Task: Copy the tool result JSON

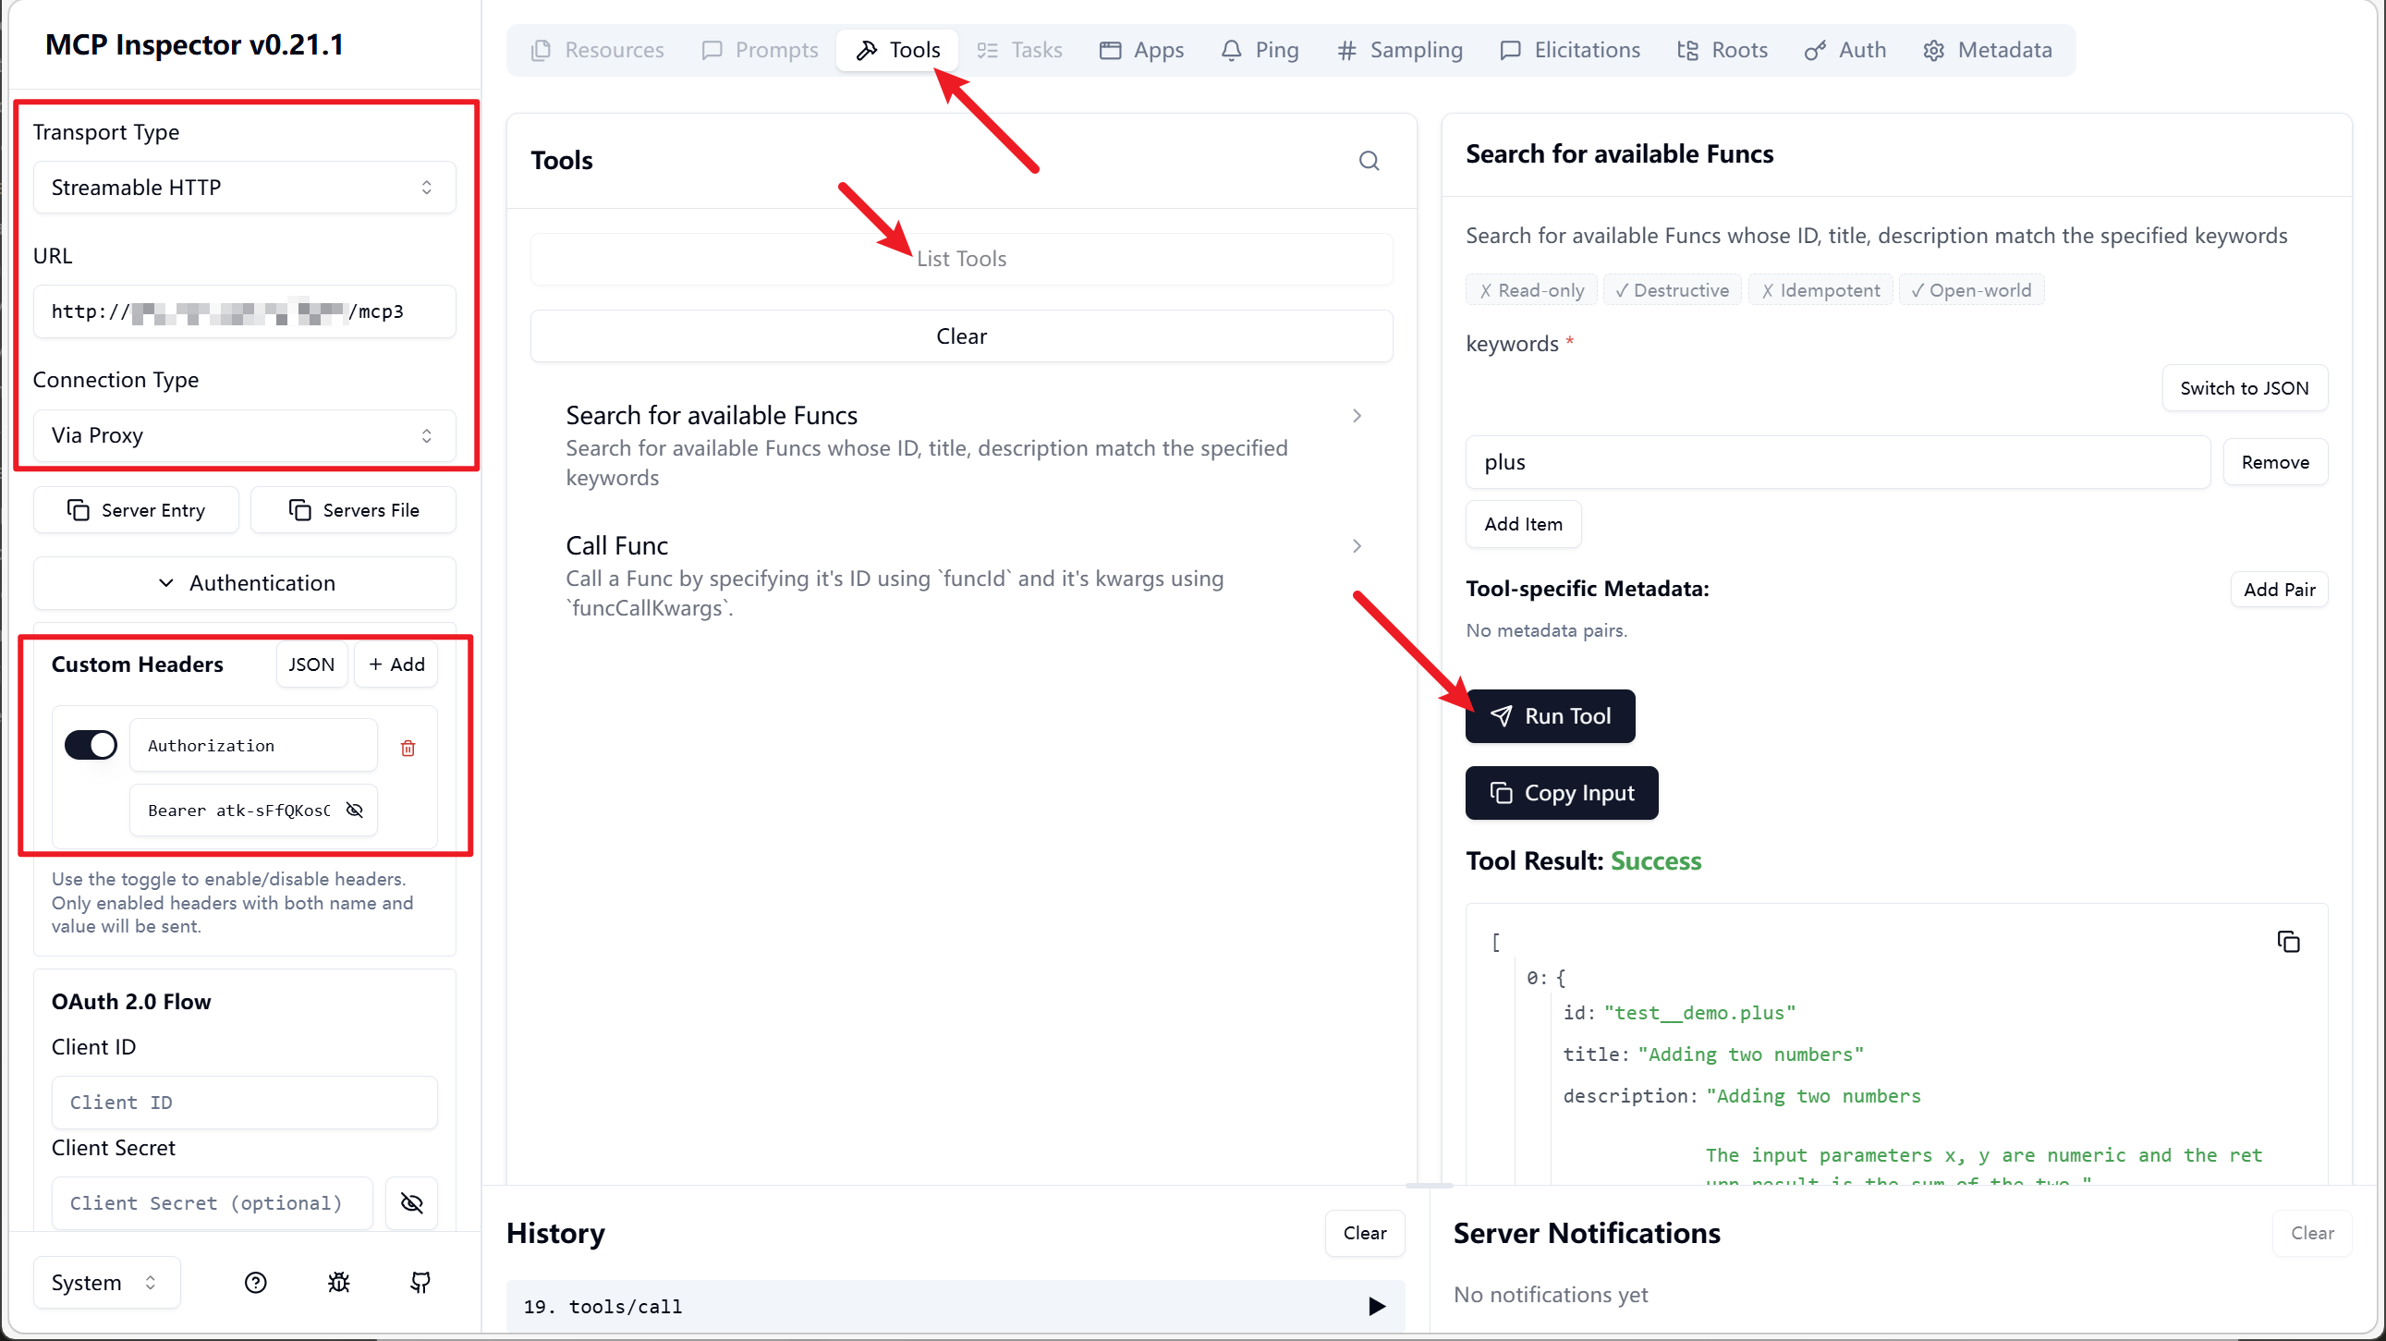Action: pos(2287,942)
